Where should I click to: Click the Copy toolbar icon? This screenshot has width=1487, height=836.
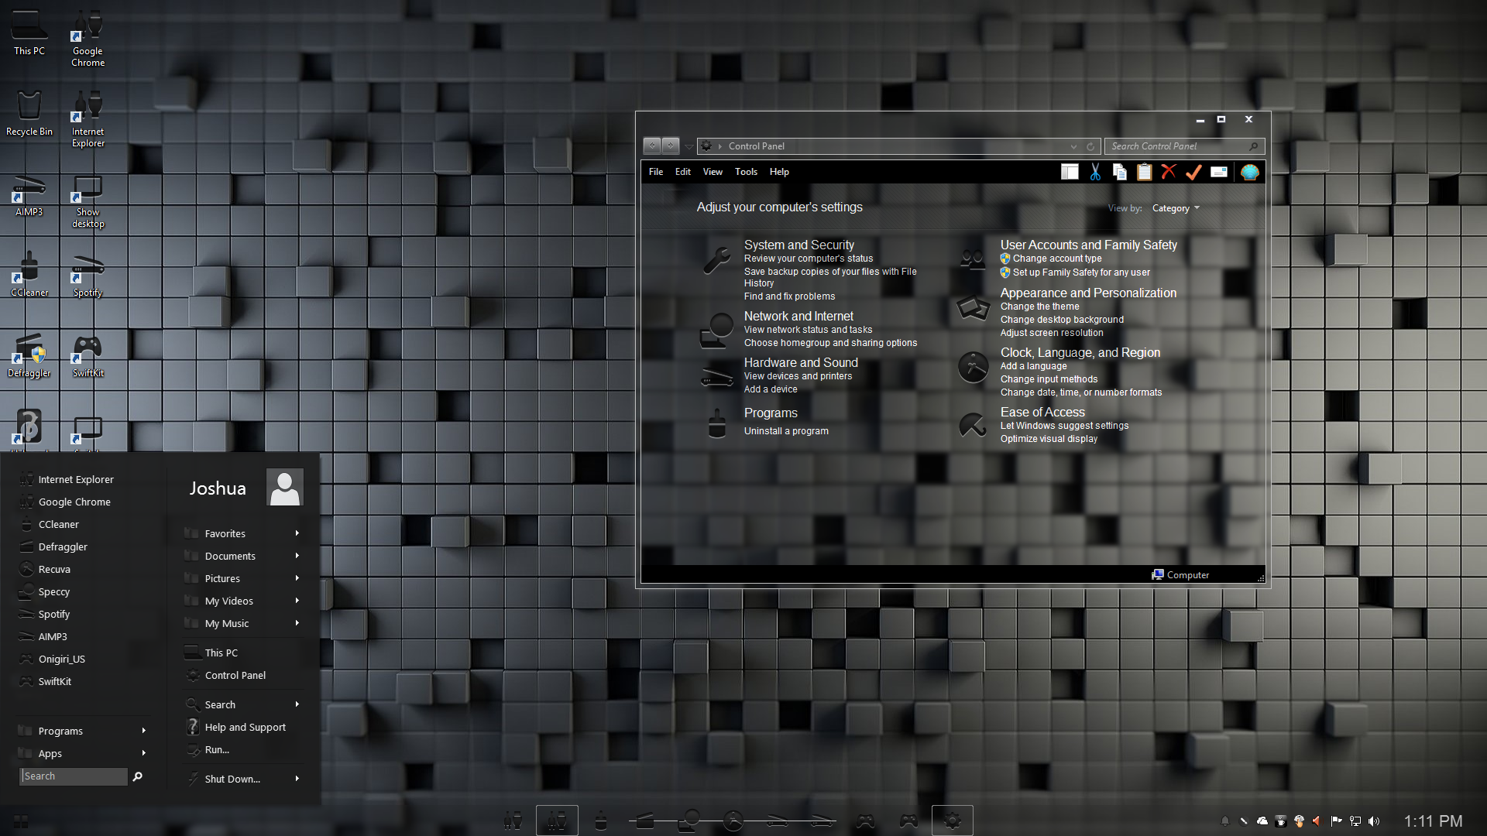[x=1120, y=172]
